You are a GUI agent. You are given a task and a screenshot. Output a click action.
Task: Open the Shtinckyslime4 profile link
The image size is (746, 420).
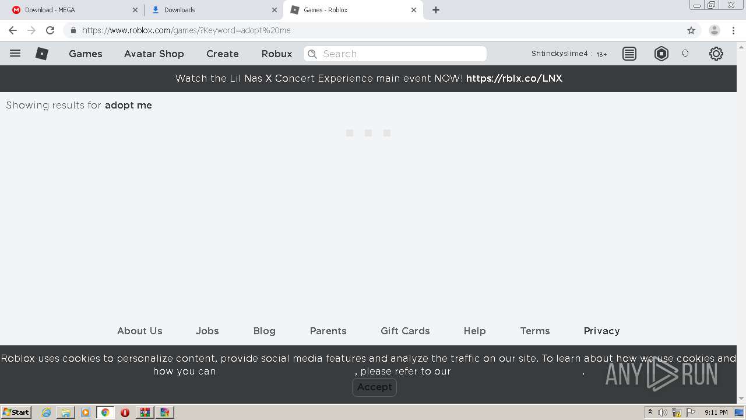pos(559,54)
